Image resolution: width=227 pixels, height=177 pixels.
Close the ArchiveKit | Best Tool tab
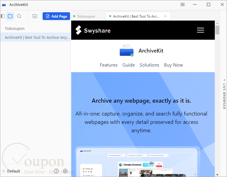(165, 16)
